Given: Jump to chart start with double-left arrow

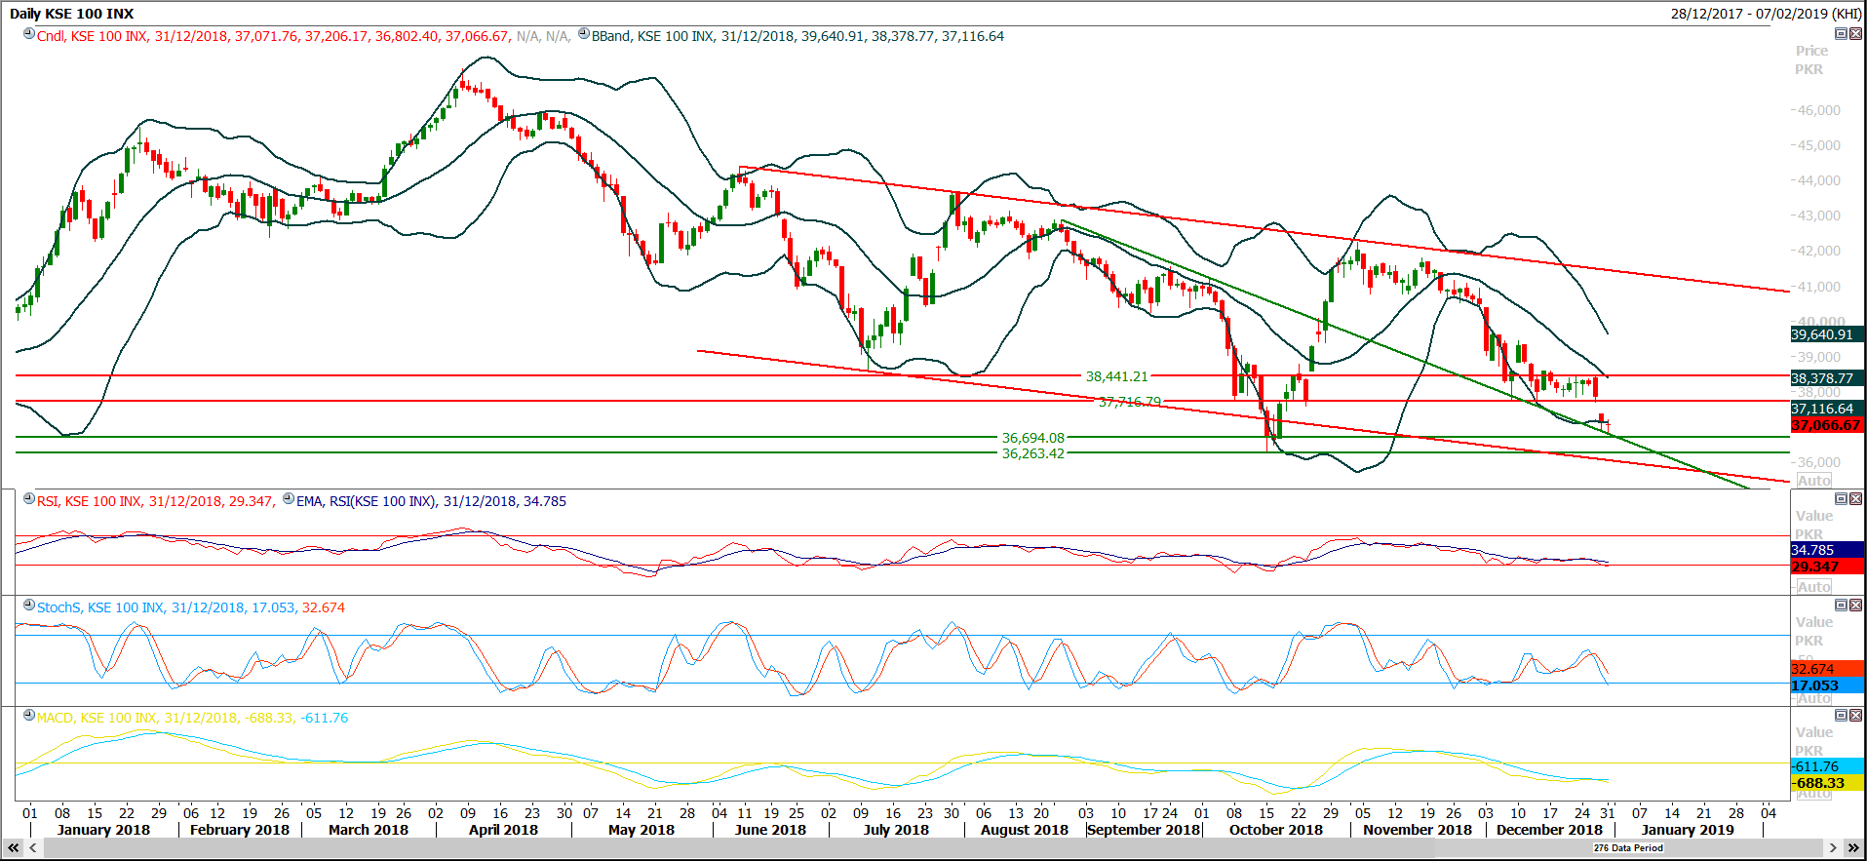Looking at the screenshot, I should click(14, 848).
